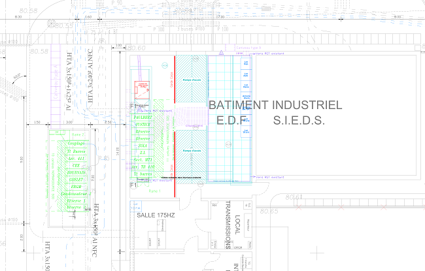The width and height of the screenshot is (425, 271).
Task: Click the Arr. TR 410 cell label
Action: pos(143,167)
